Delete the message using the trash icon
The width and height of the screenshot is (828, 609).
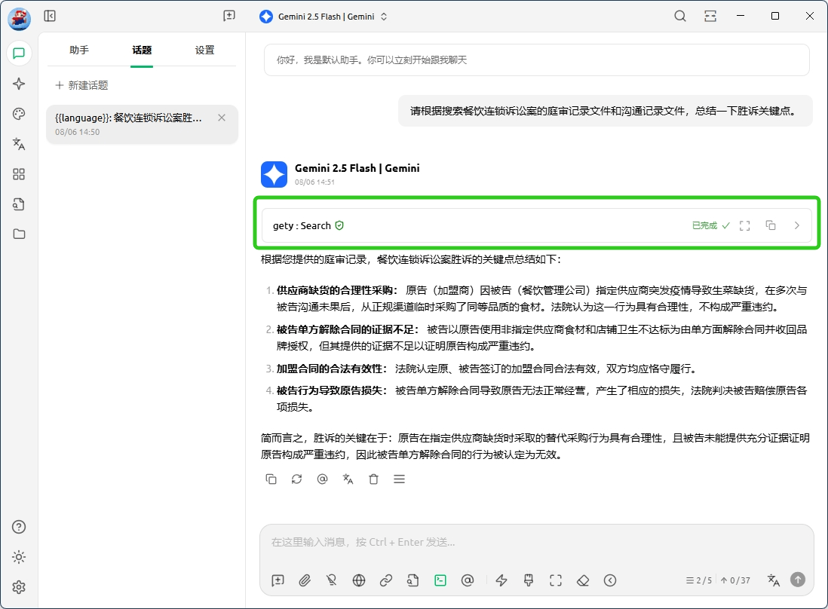pyautogui.click(x=373, y=479)
